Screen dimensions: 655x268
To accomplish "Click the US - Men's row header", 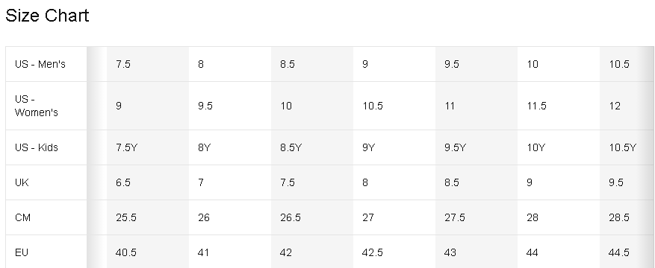I will click(x=46, y=64).
